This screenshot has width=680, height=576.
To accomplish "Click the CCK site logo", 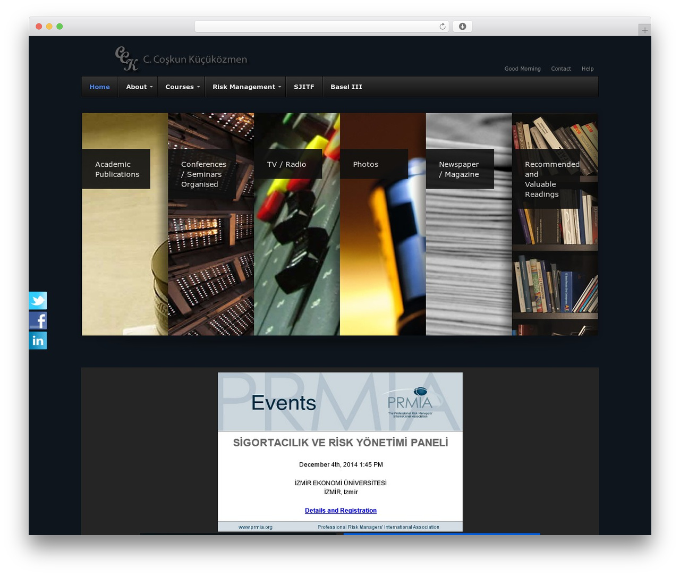I will [x=126, y=58].
